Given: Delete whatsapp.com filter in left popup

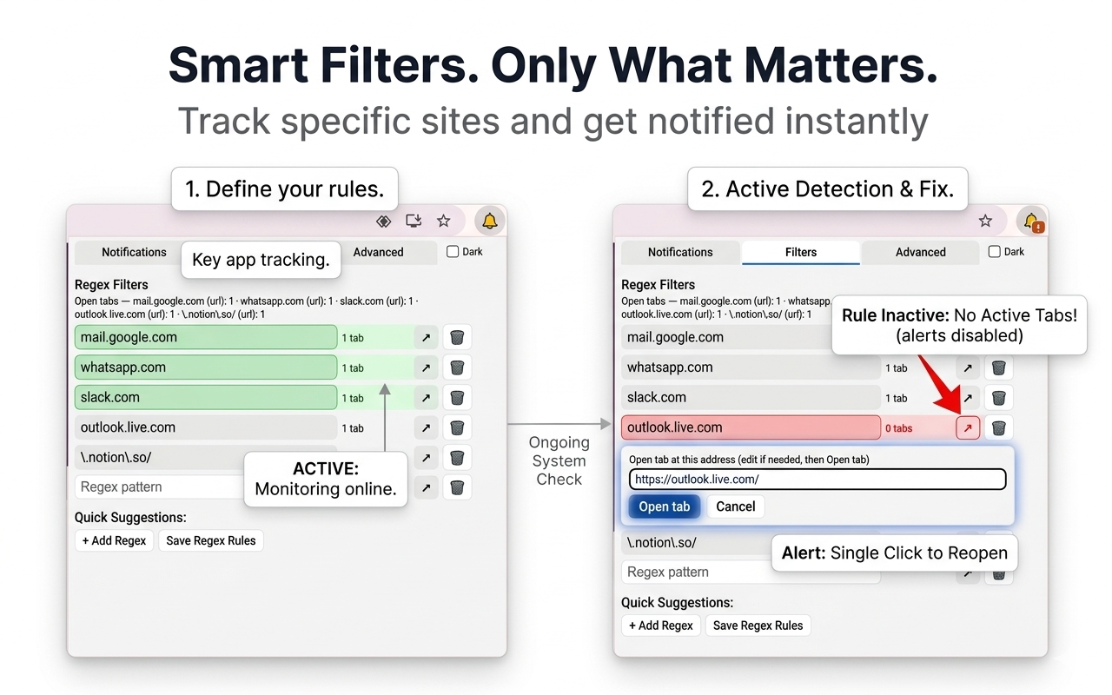Looking at the screenshot, I should click(457, 367).
